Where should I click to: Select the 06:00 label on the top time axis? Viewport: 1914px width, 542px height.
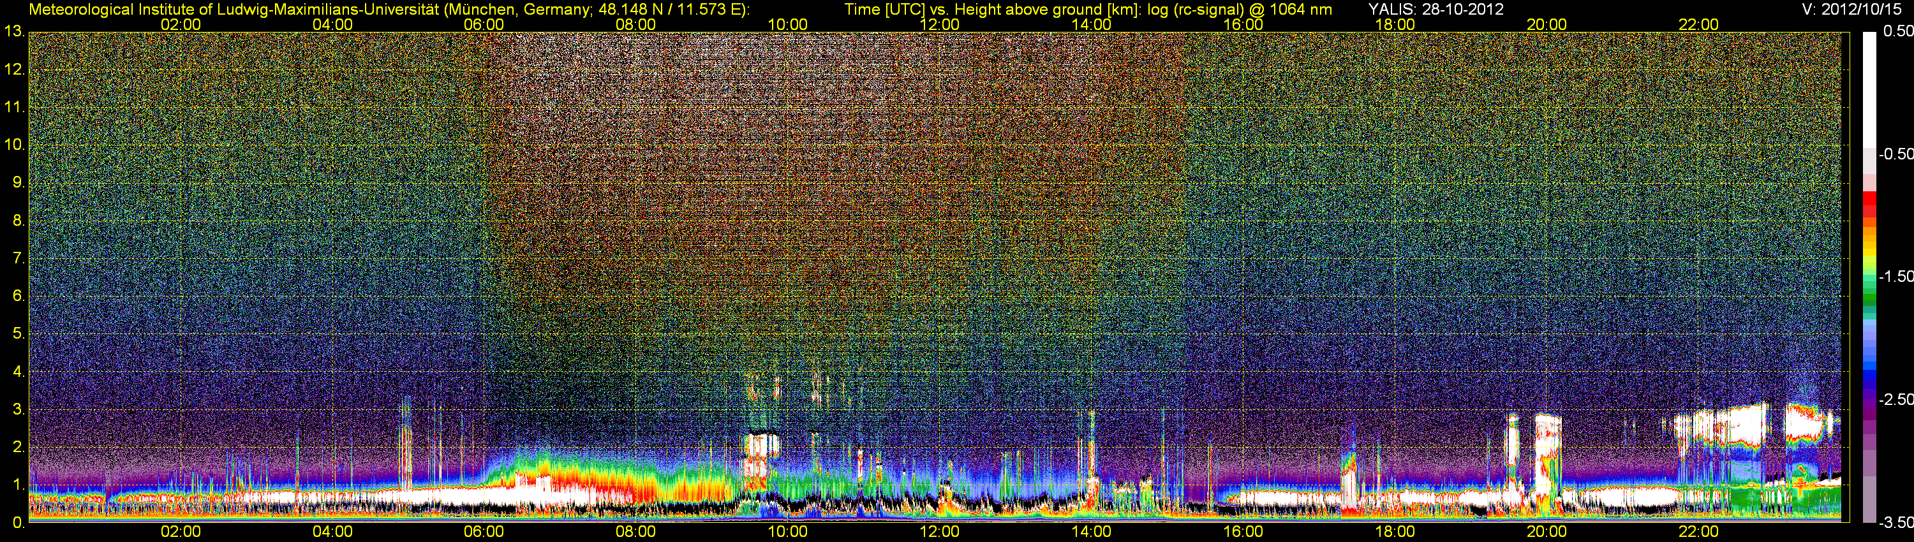click(x=484, y=24)
